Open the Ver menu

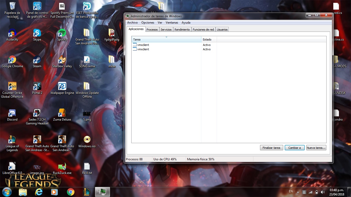click(160, 23)
